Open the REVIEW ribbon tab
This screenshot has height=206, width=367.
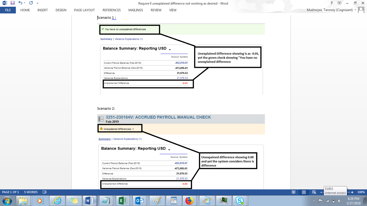pos(156,10)
